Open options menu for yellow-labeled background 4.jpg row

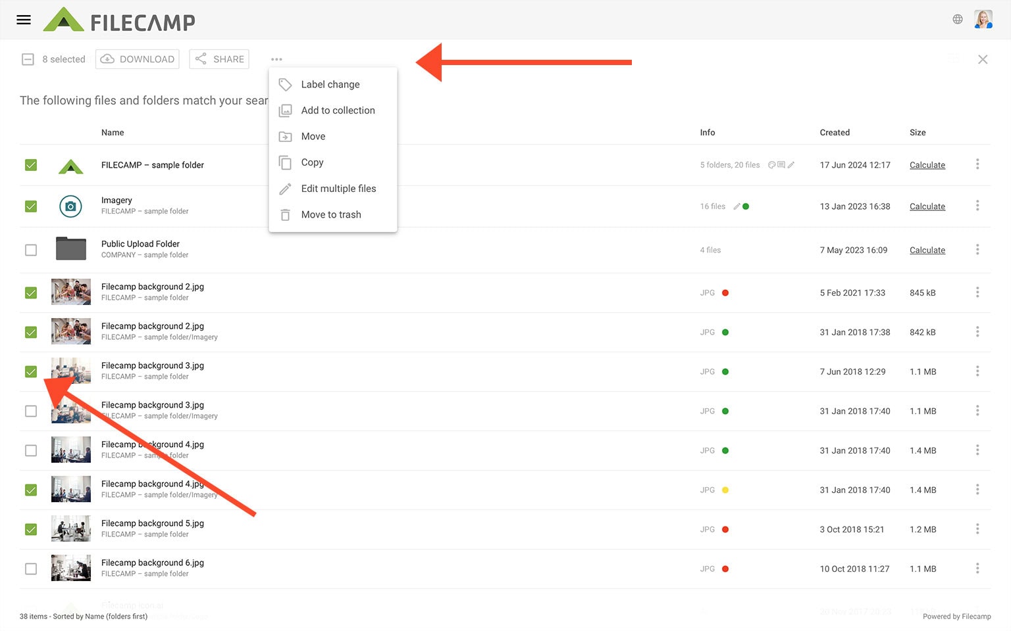977,489
